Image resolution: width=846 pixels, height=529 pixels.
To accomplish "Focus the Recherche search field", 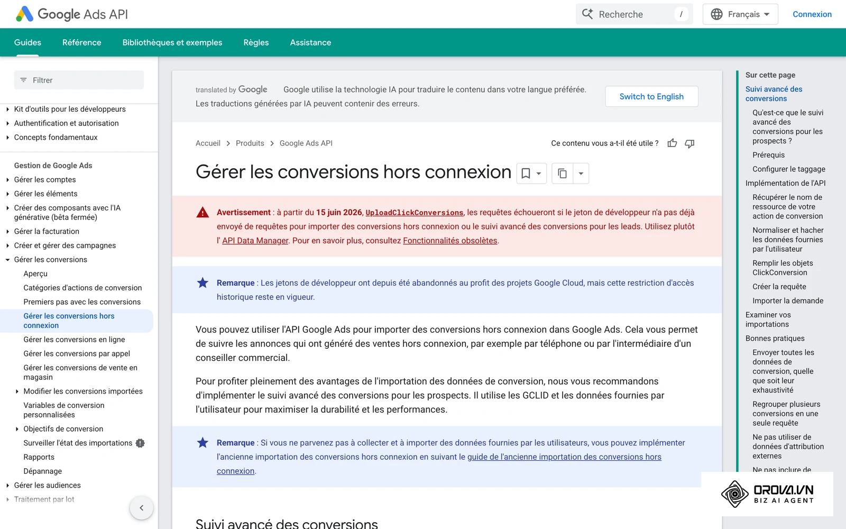I will point(635,14).
